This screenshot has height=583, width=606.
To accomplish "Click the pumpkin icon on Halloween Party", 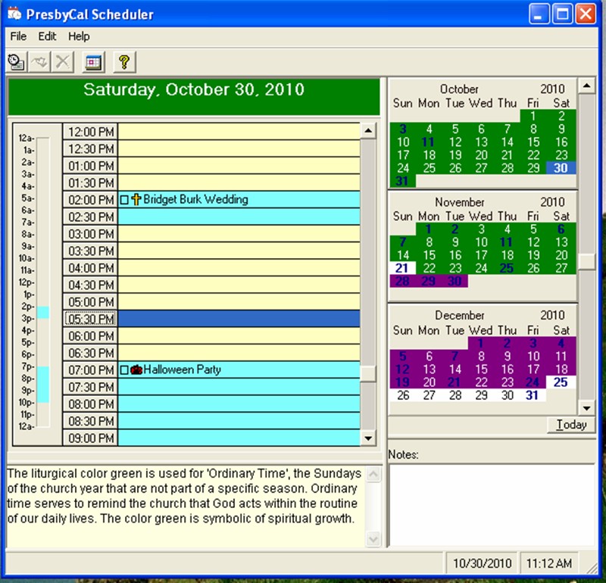I will [x=136, y=370].
